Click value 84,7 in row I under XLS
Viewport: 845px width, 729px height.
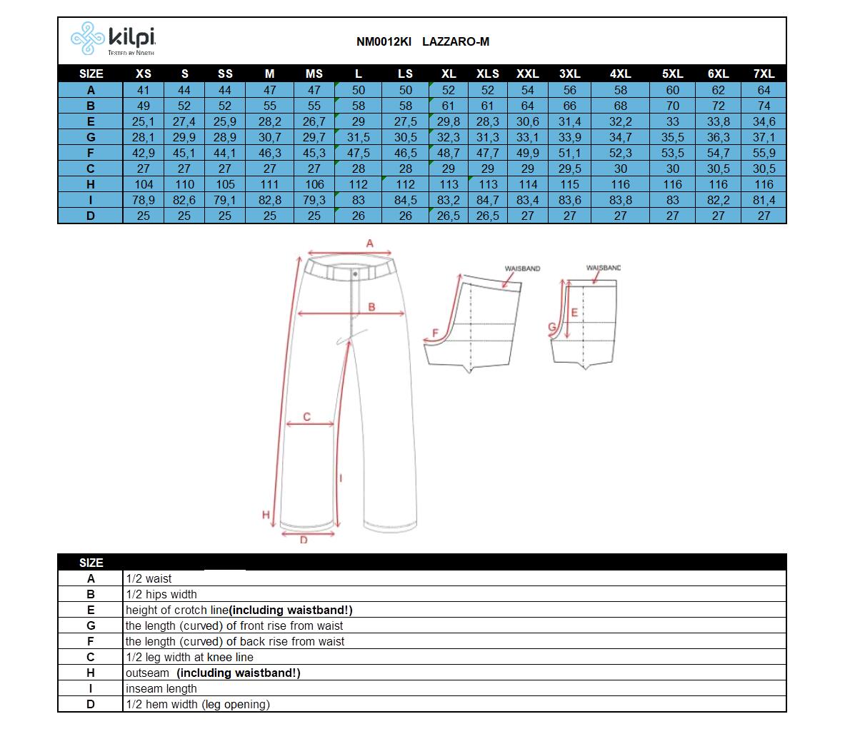tap(488, 201)
